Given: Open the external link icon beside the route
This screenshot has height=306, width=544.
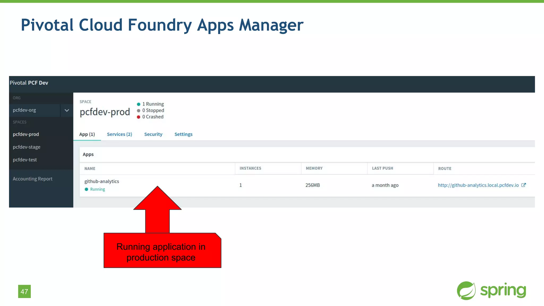Looking at the screenshot, I should (524, 185).
